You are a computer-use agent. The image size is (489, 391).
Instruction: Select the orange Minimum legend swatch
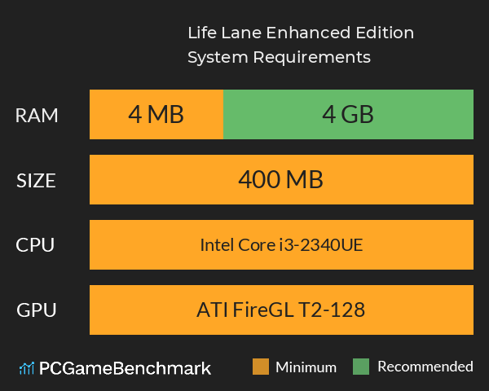[x=261, y=367]
